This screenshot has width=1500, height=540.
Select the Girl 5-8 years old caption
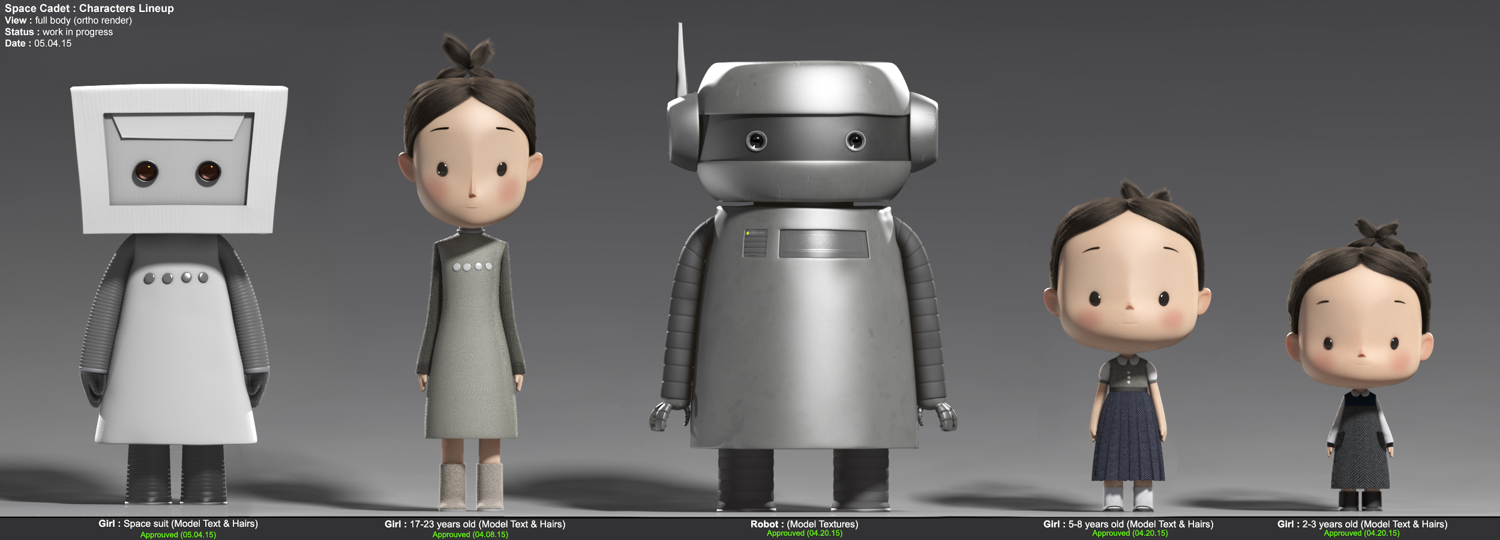[x=1128, y=524]
